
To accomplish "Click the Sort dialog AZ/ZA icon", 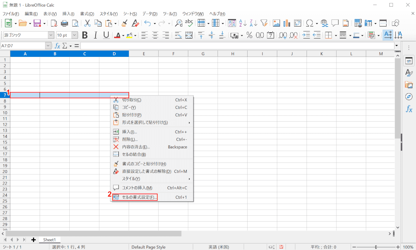I will coord(232,23).
